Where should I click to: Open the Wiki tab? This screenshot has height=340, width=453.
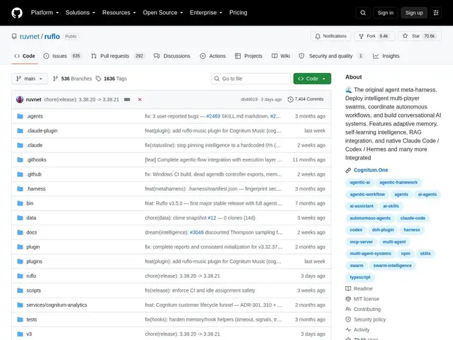tap(280, 56)
